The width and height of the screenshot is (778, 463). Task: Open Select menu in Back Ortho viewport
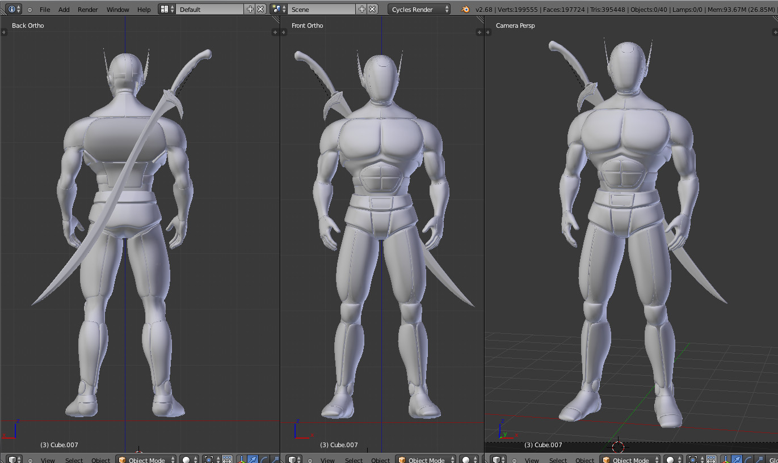(74, 460)
